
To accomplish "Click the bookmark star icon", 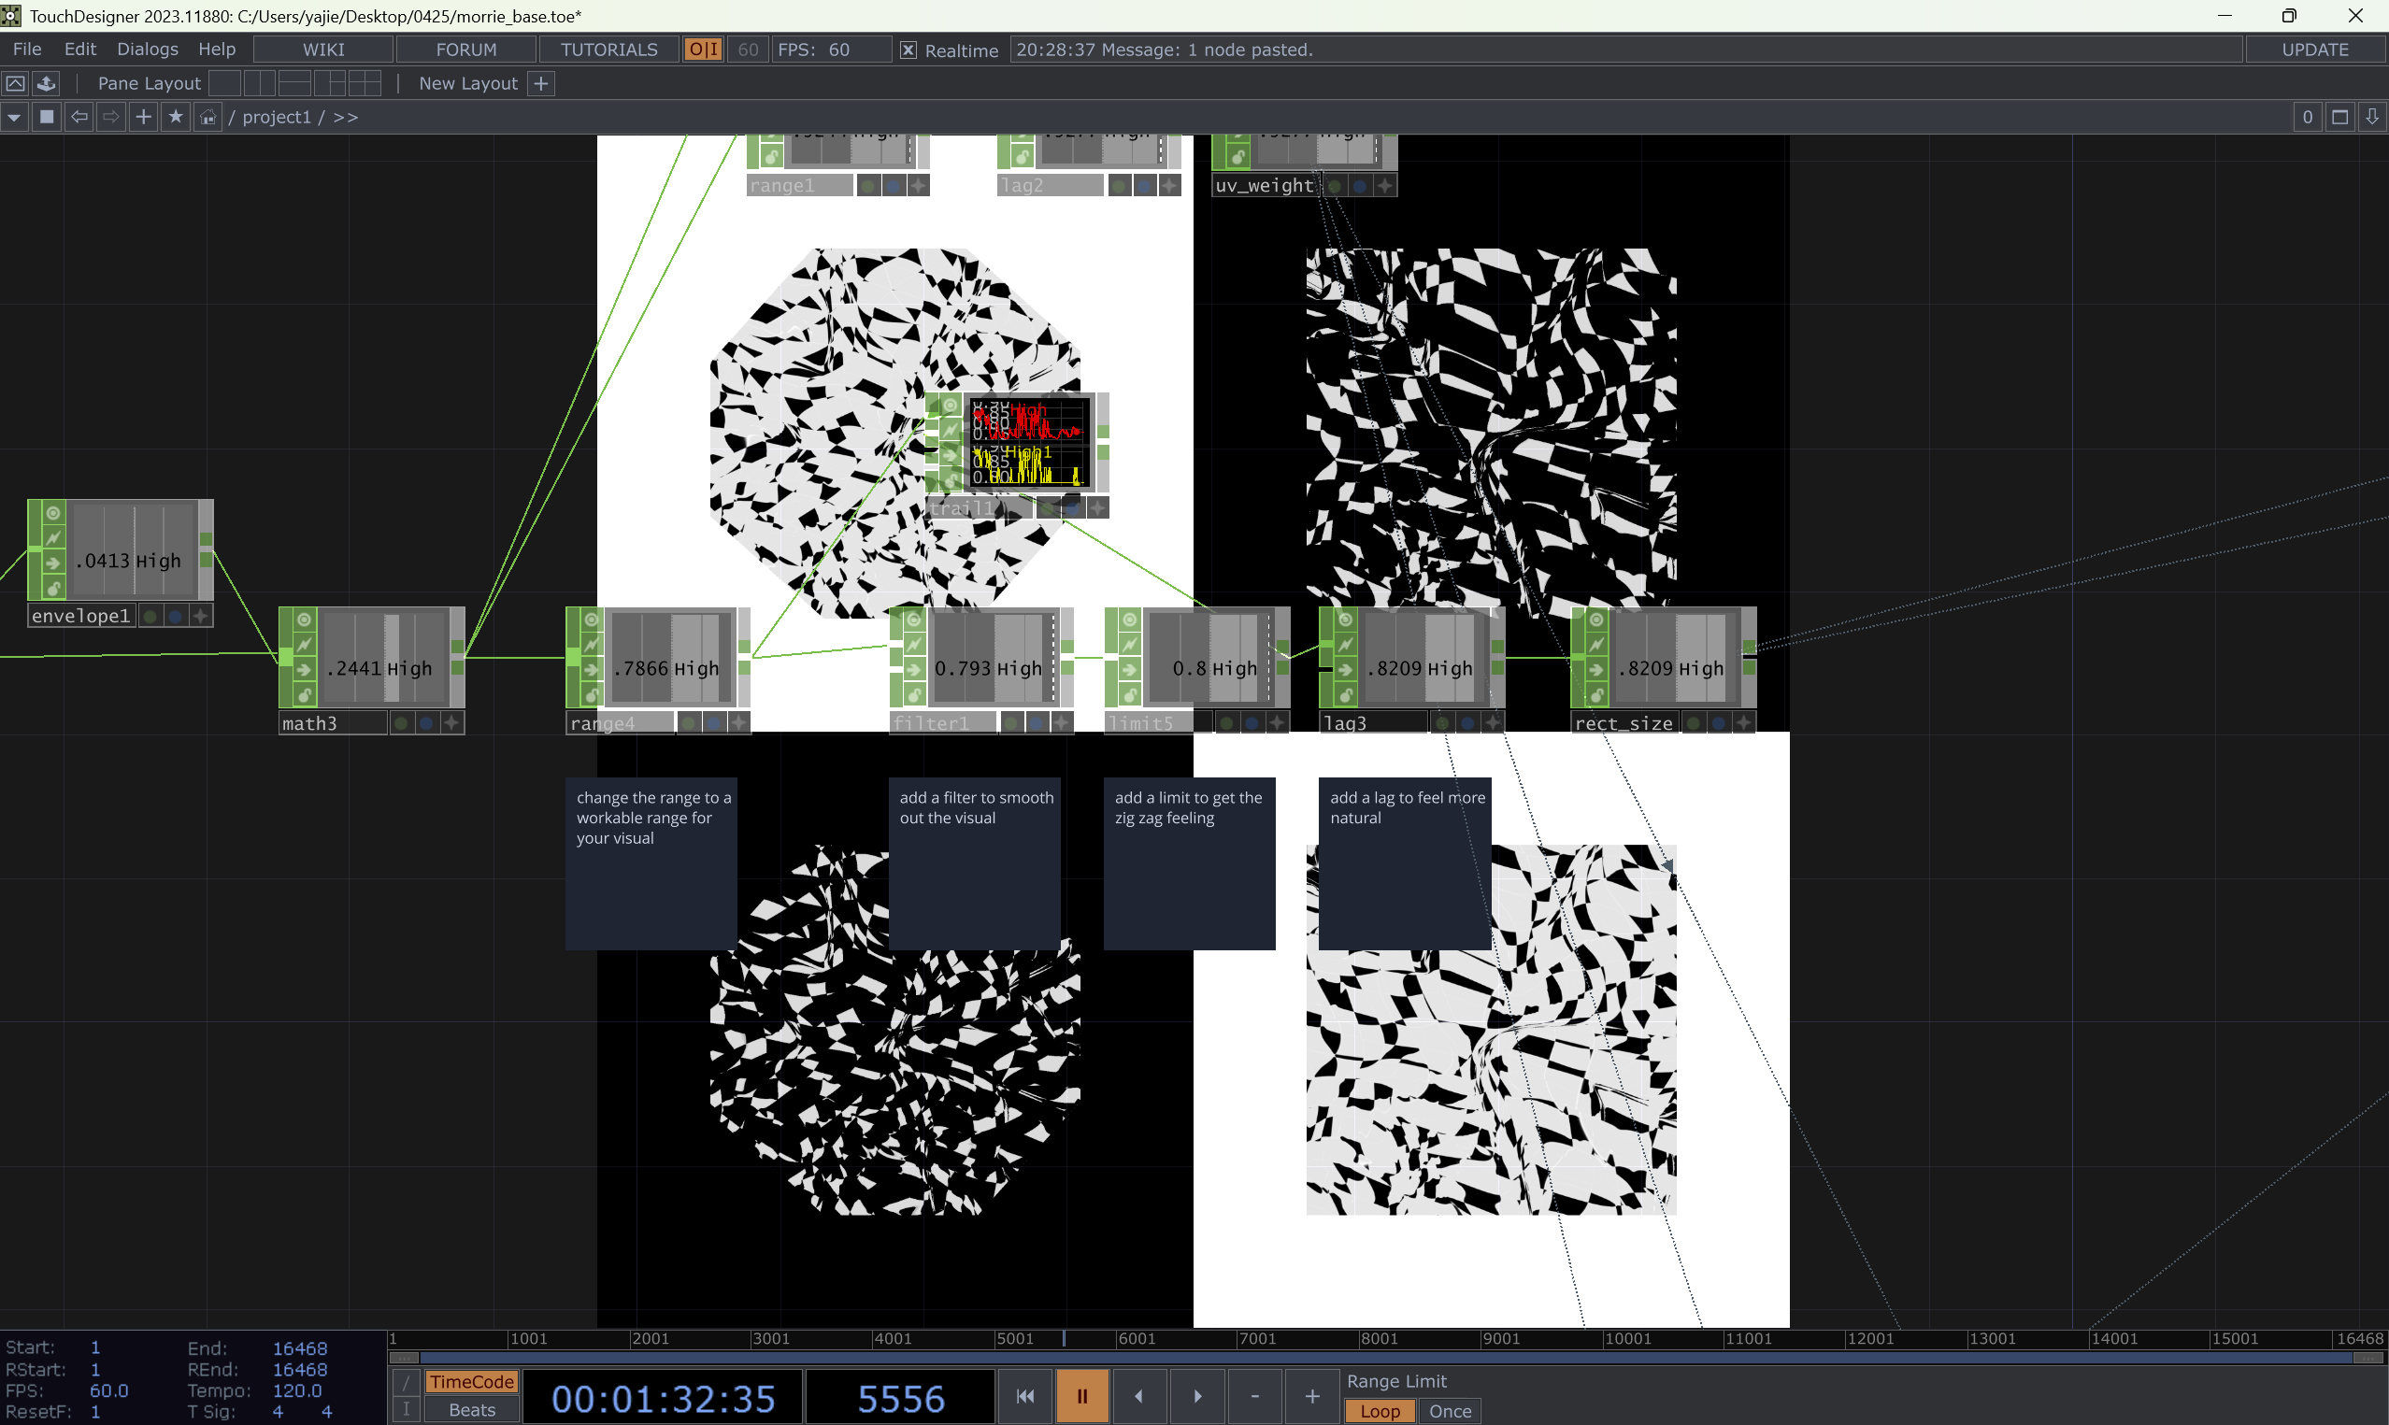I will click(176, 117).
